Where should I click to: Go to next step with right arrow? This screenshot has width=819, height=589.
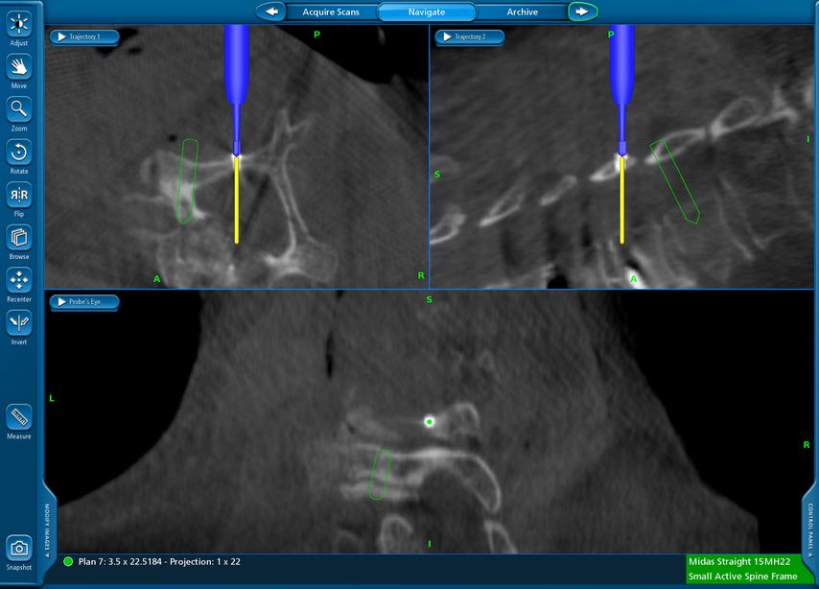coord(582,12)
